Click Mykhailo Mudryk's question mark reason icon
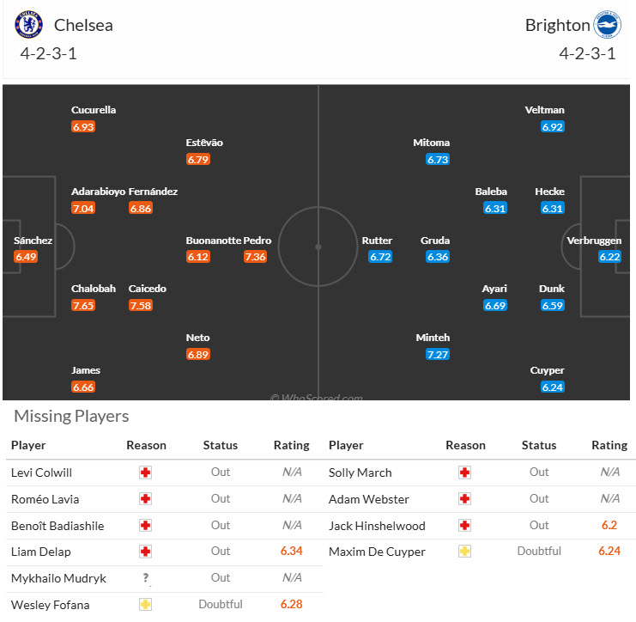636x622 pixels. tap(146, 578)
